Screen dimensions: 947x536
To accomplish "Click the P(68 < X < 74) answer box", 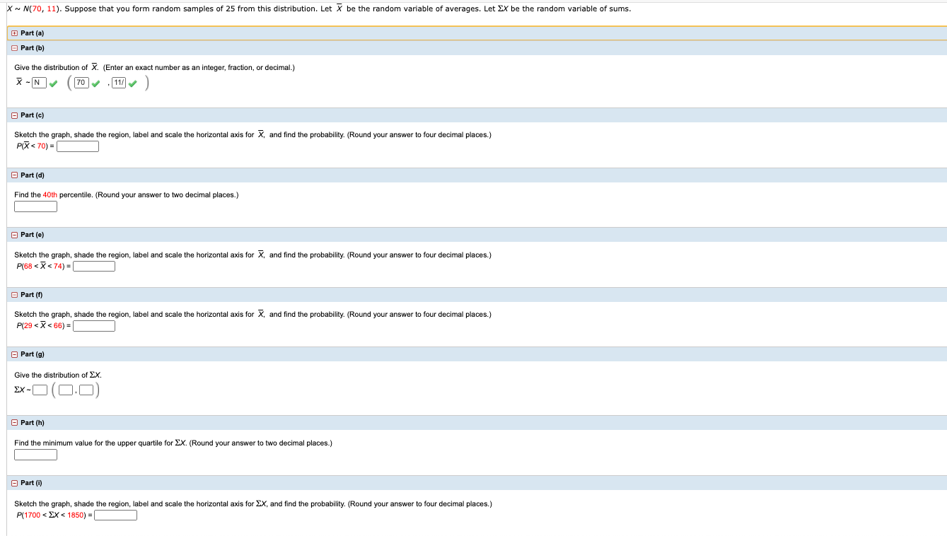I will [x=94, y=266].
